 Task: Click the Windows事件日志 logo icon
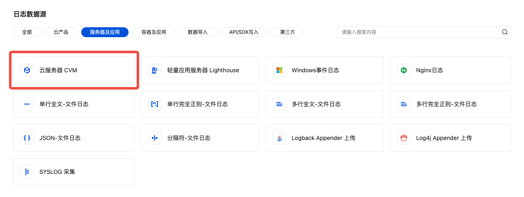coord(279,70)
